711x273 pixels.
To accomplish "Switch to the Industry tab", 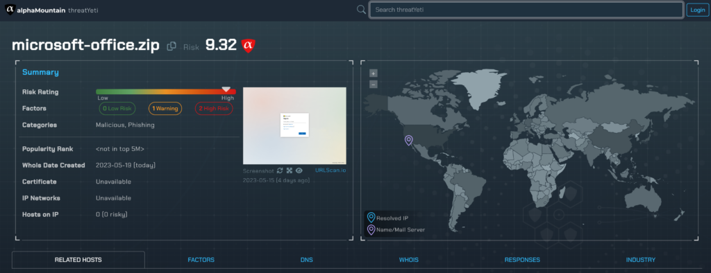I will [641, 260].
